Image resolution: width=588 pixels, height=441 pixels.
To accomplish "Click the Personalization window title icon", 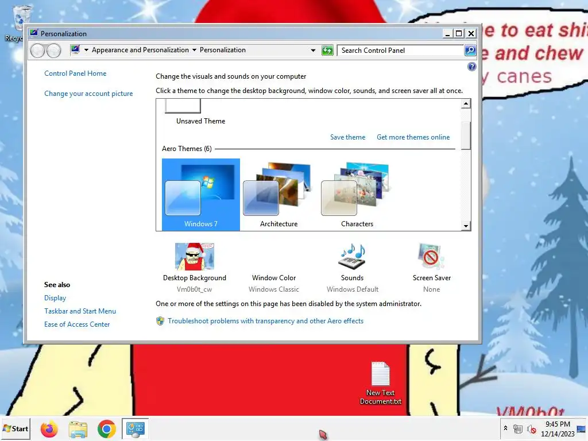I will coord(34,33).
